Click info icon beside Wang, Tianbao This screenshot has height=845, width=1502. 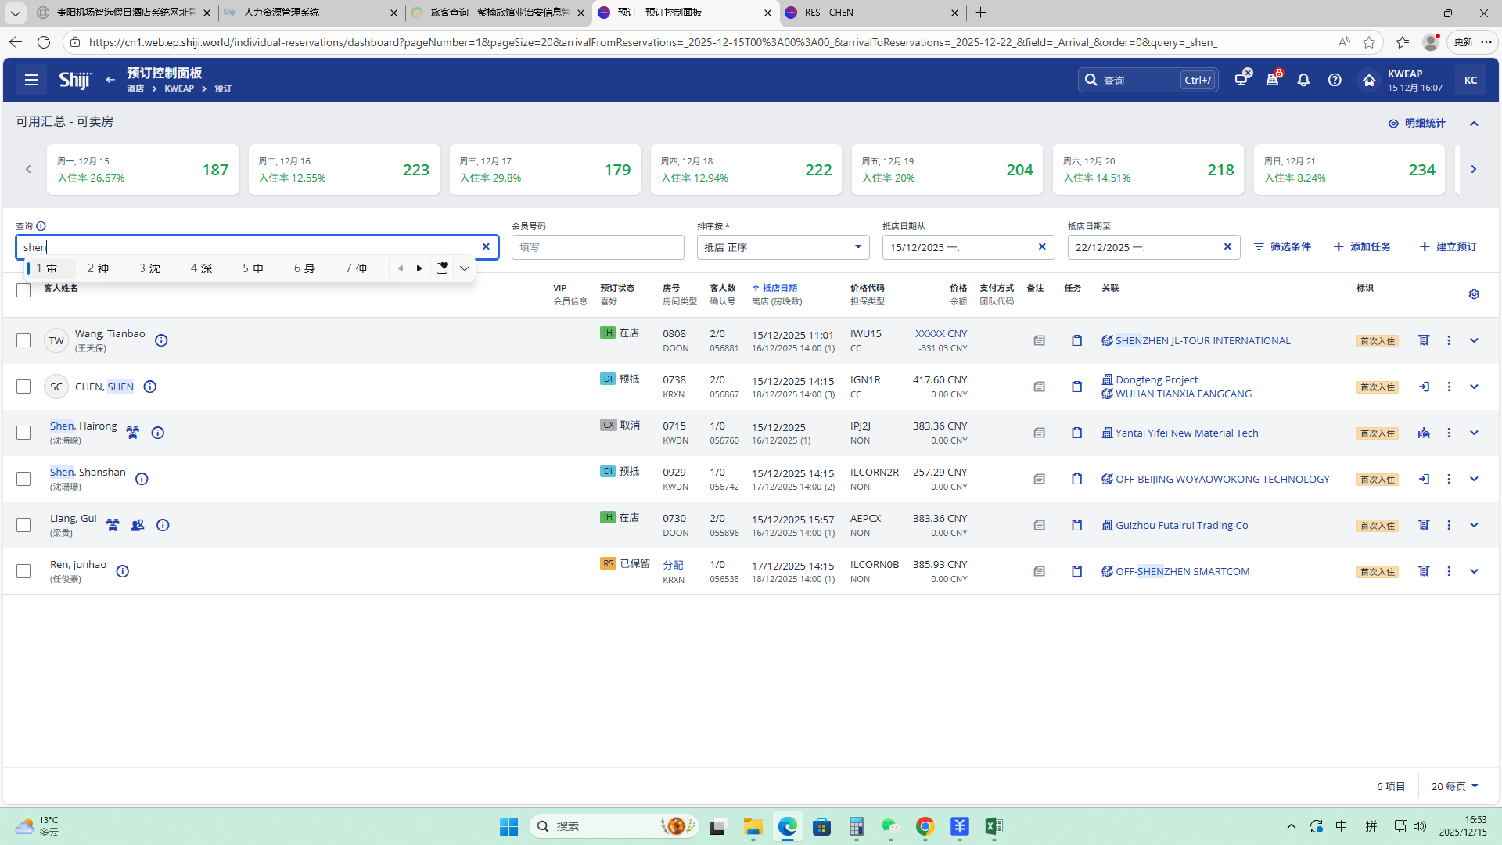(x=161, y=340)
